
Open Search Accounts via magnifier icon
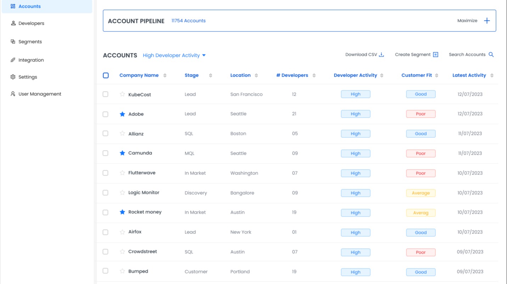coord(491,54)
